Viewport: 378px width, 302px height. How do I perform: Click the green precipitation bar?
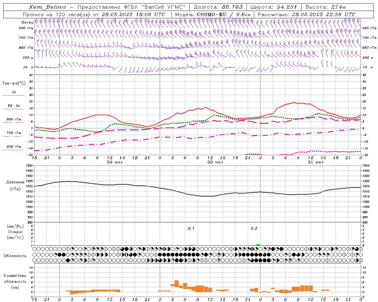tap(258, 245)
